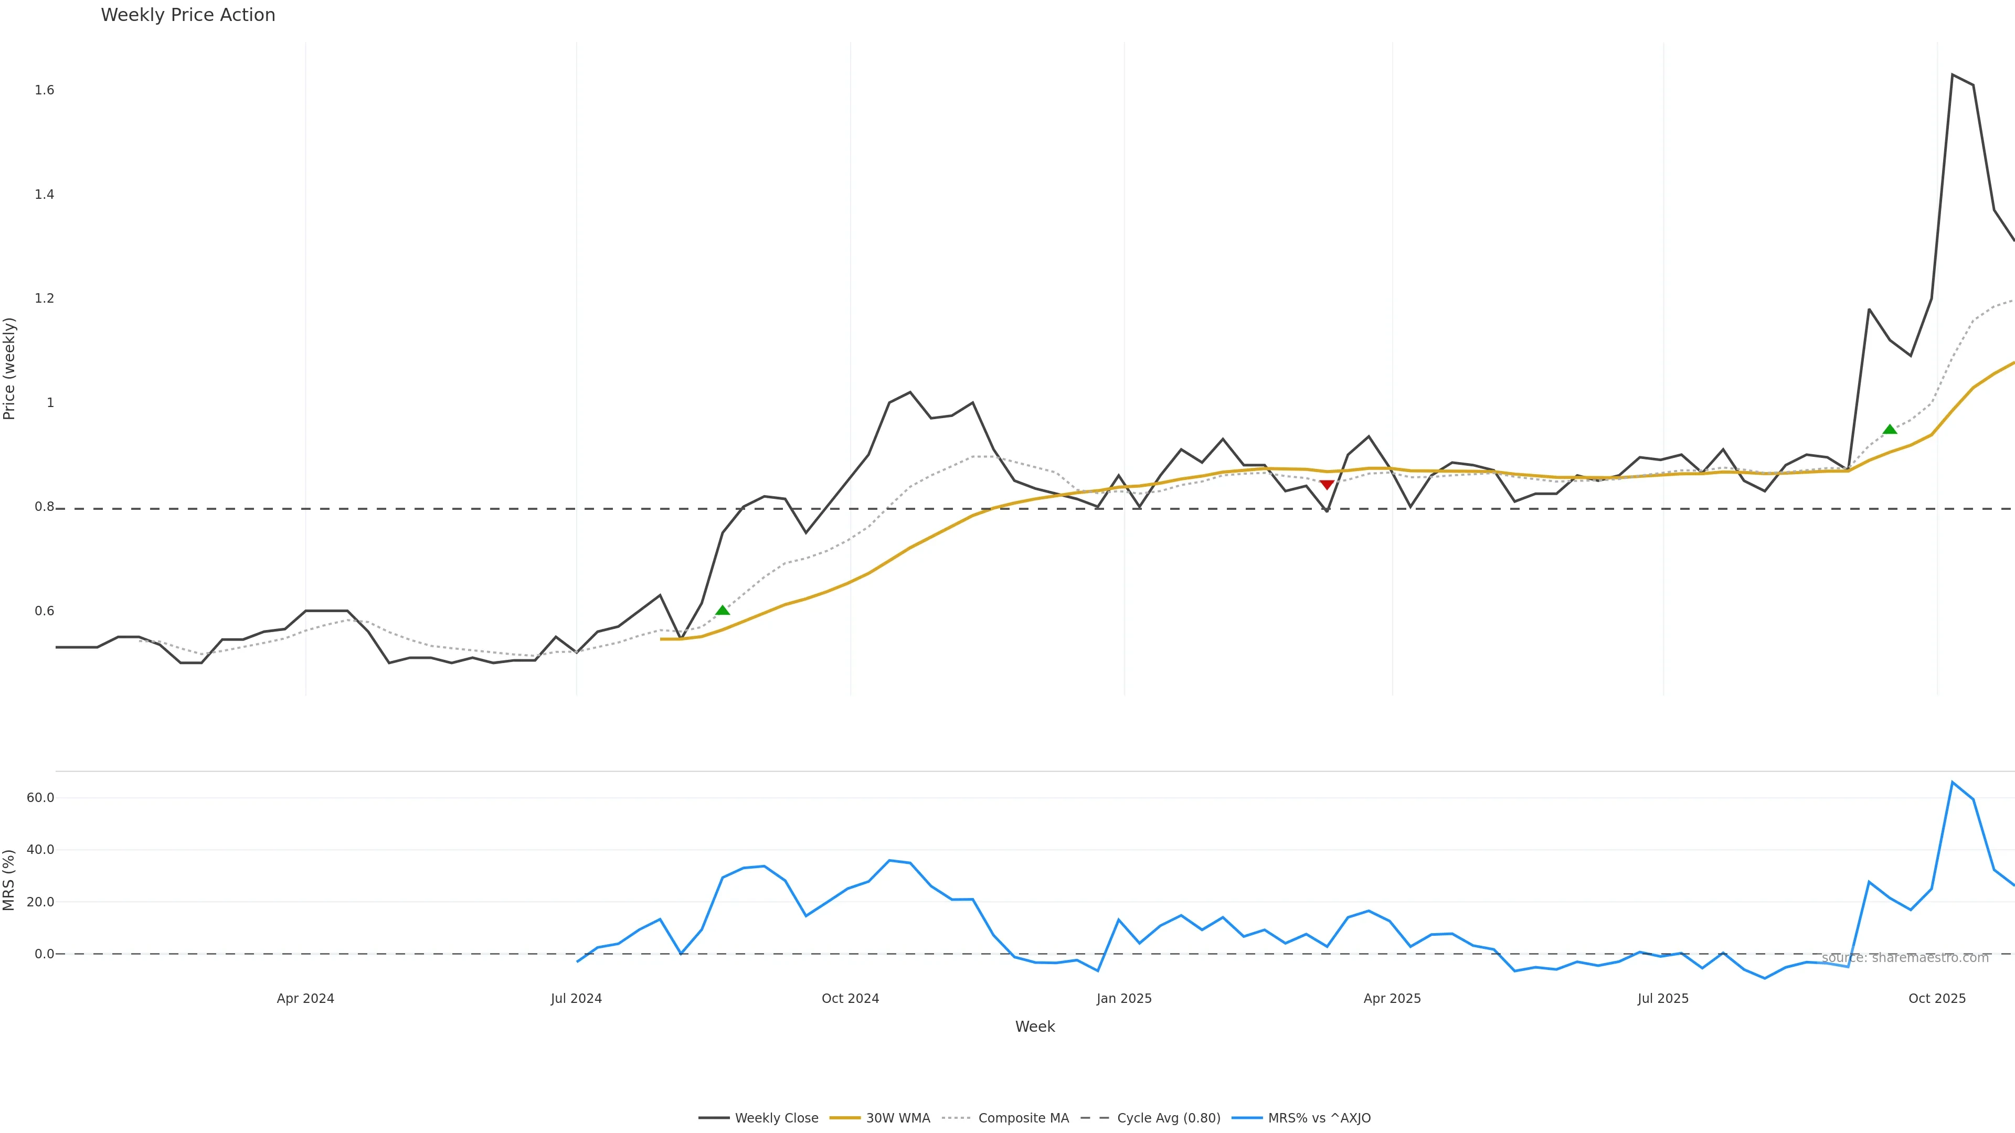This screenshot has width=2015, height=1133.
Task: Click the green buy triangle near September 2025
Action: [x=1890, y=429]
